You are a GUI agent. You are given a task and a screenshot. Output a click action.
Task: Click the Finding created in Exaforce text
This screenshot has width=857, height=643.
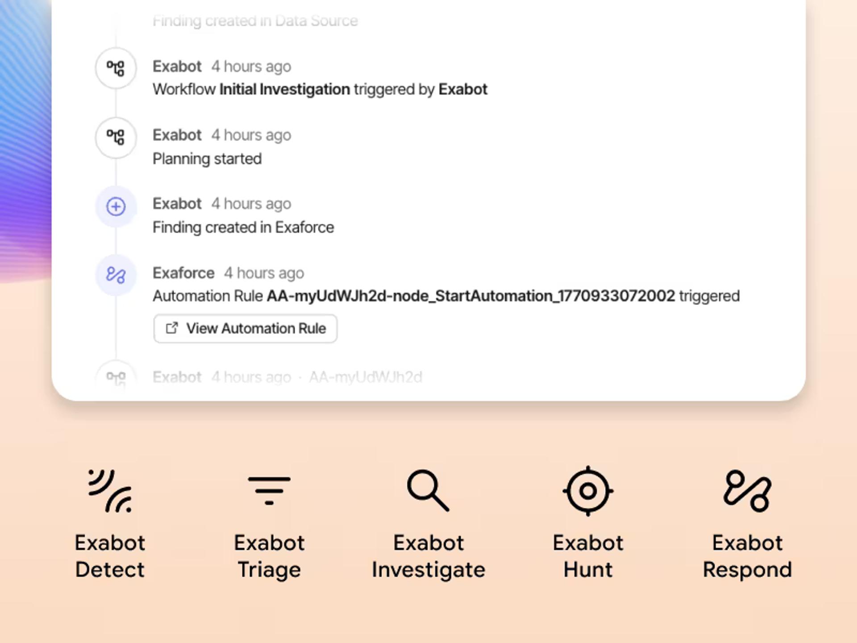pos(243,228)
